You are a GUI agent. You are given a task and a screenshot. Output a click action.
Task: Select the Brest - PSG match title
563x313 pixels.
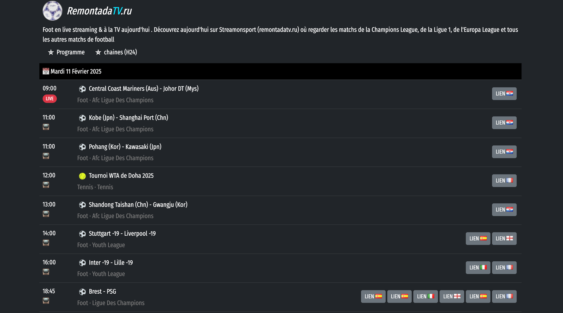[x=102, y=292]
